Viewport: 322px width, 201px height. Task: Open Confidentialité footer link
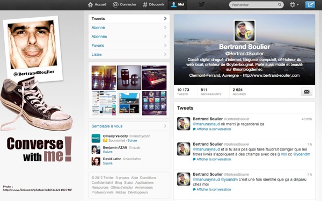[103, 183]
